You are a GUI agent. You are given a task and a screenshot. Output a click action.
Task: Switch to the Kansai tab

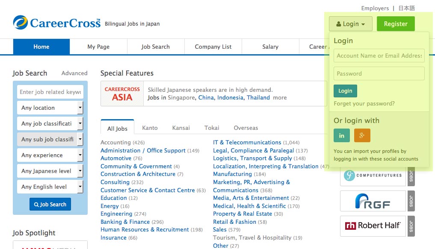click(181, 128)
